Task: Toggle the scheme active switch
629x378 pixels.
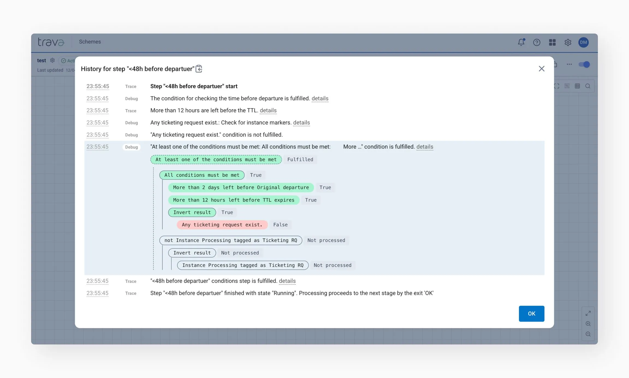Action: (x=584, y=64)
